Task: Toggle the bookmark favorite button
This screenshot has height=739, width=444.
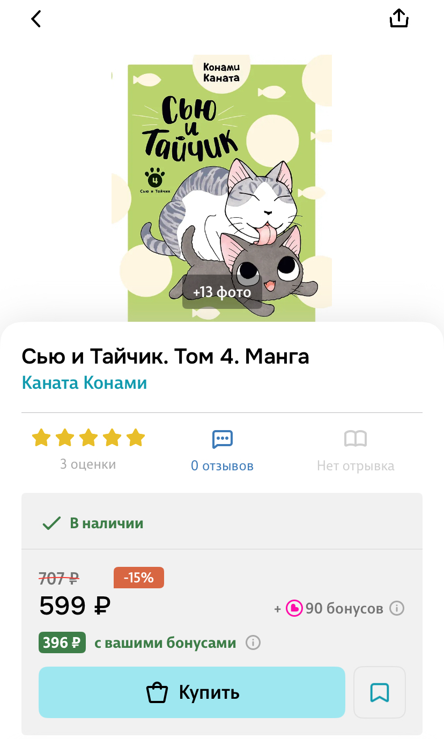Action: point(380,692)
